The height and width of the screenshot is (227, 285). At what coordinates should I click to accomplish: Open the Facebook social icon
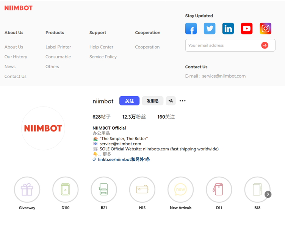[191, 29]
